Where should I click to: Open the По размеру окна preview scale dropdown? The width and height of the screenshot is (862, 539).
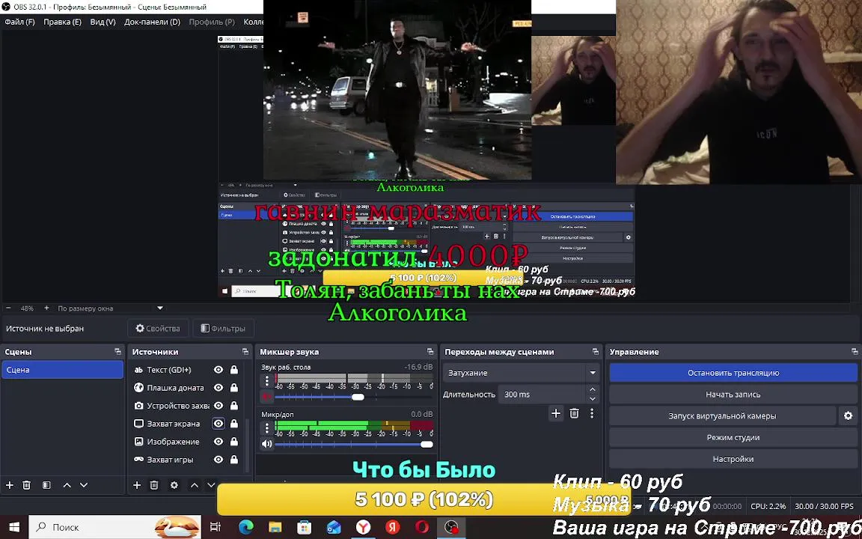160,308
